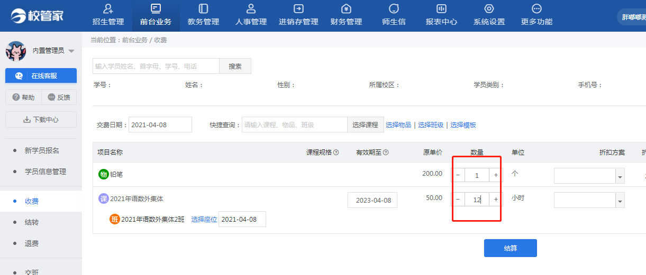Open the 前台业务 front desk module
646x275 pixels.
coord(156,15)
